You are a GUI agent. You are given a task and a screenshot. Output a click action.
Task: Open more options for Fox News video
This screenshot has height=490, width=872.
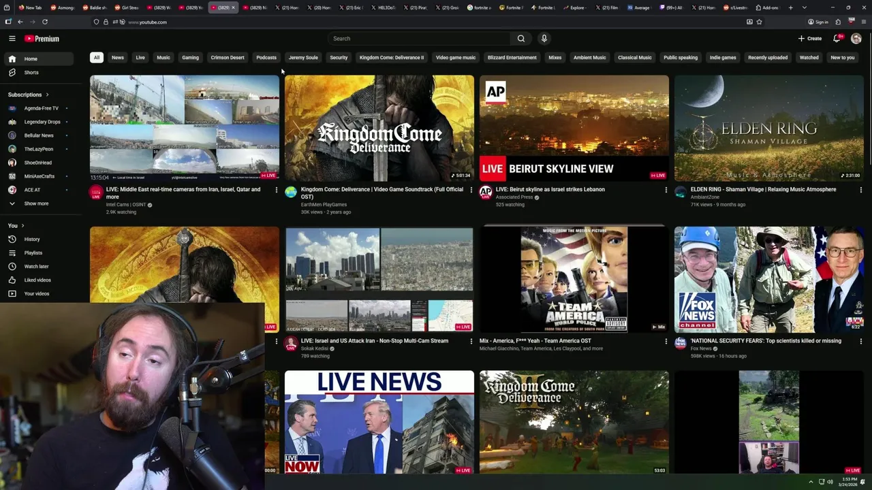[860, 341]
